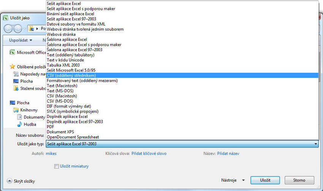323x191 pixels.
Task: Select PDF format in the type list
Action: [51, 127]
